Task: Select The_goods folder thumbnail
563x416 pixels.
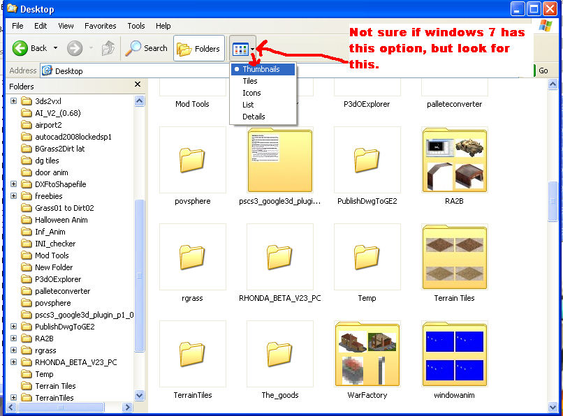Action: tap(280, 354)
